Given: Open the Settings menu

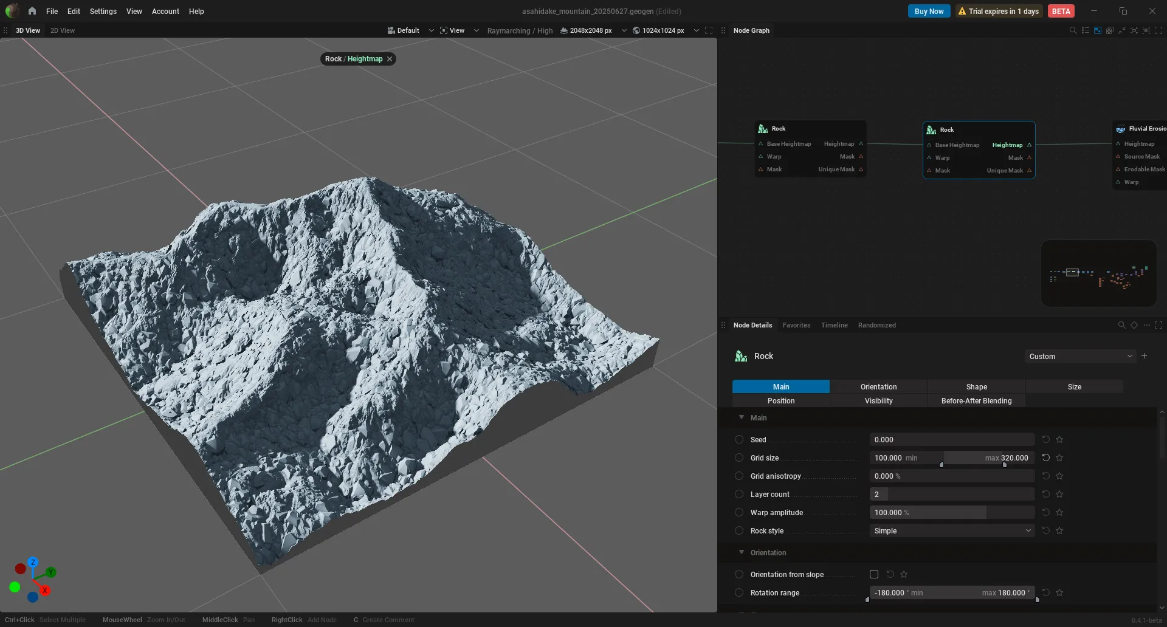Looking at the screenshot, I should click(103, 11).
